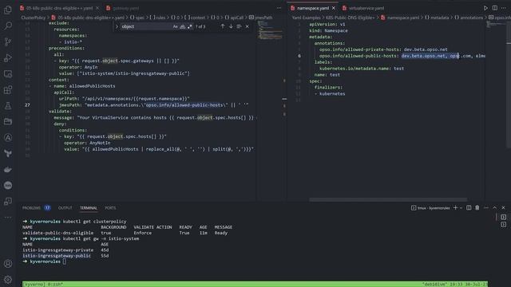Maximize the panel with up chevron
This screenshot has height=287, width=511.
[x=495, y=207]
